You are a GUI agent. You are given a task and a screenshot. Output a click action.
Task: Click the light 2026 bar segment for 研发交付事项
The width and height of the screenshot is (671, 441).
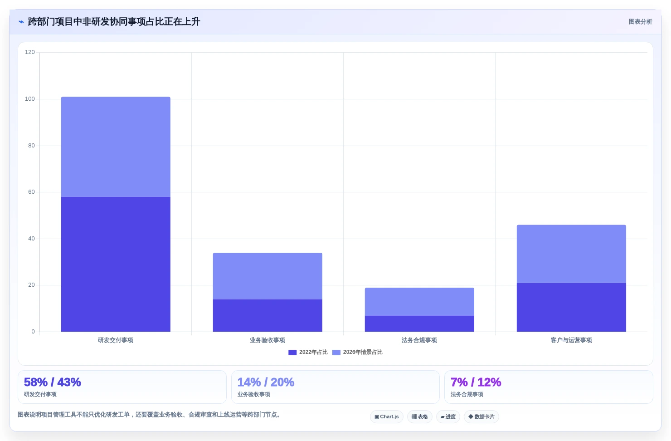tap(116, 147)
